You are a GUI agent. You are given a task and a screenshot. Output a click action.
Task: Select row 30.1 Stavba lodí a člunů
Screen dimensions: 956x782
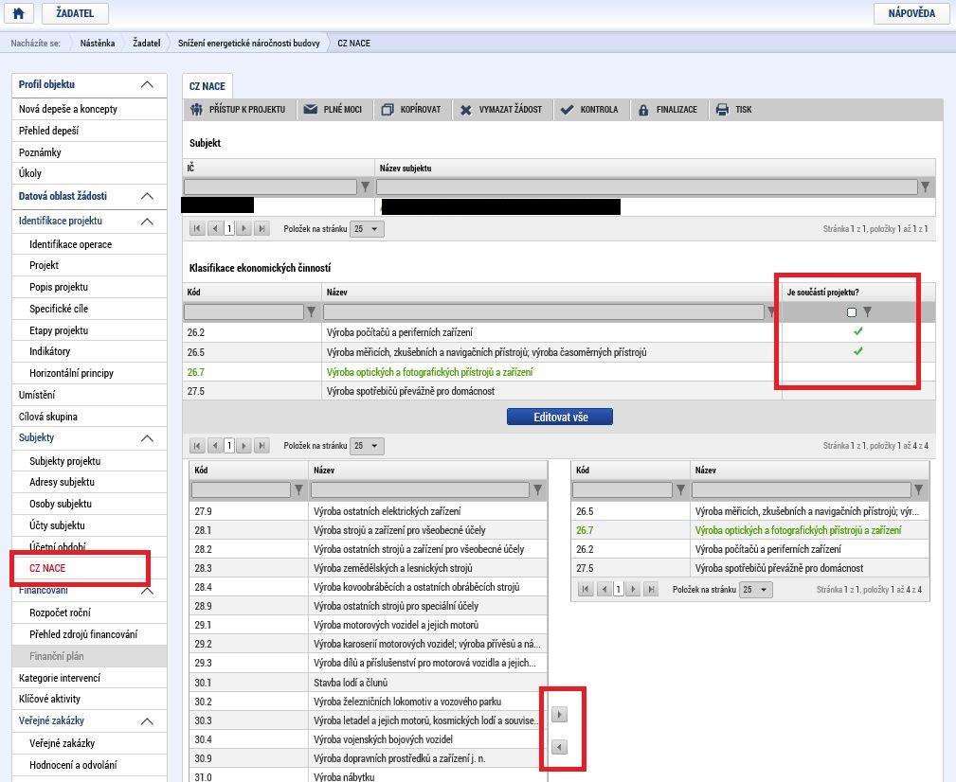(369, 683)
